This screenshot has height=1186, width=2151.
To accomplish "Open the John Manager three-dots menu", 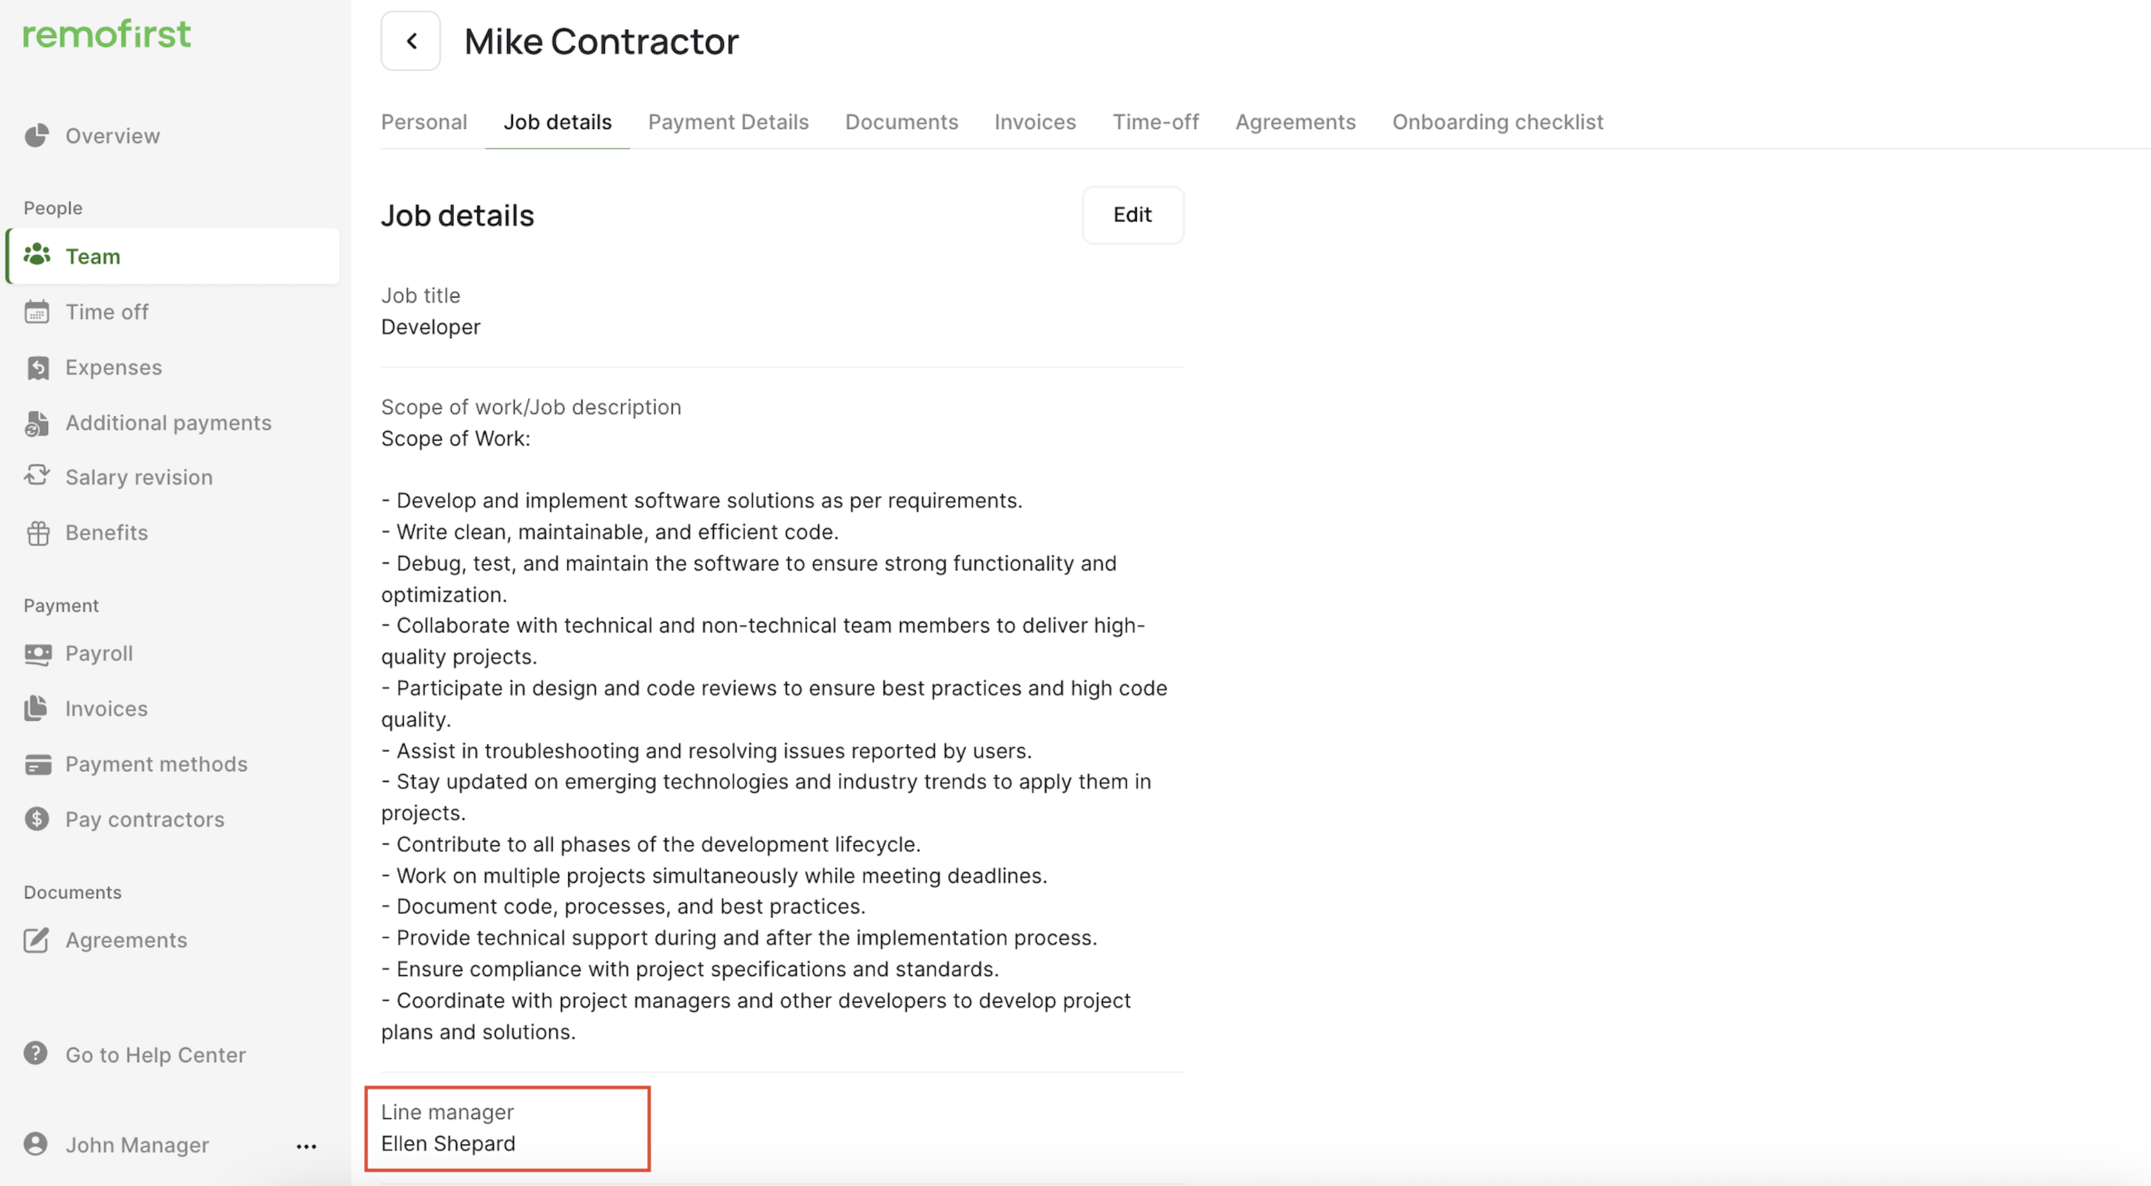I will tap(307, 1146).
